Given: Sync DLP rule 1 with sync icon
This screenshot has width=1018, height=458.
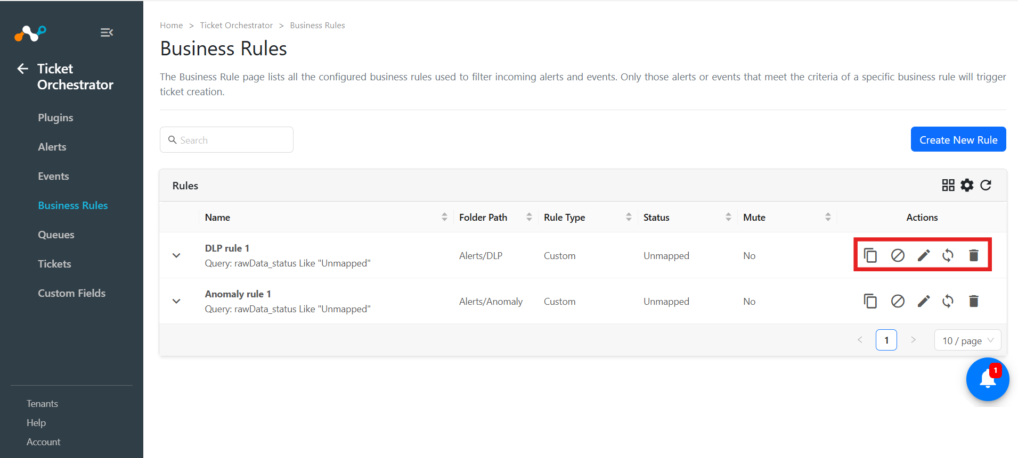Looking at the screenshot, I should pos(948,255).
